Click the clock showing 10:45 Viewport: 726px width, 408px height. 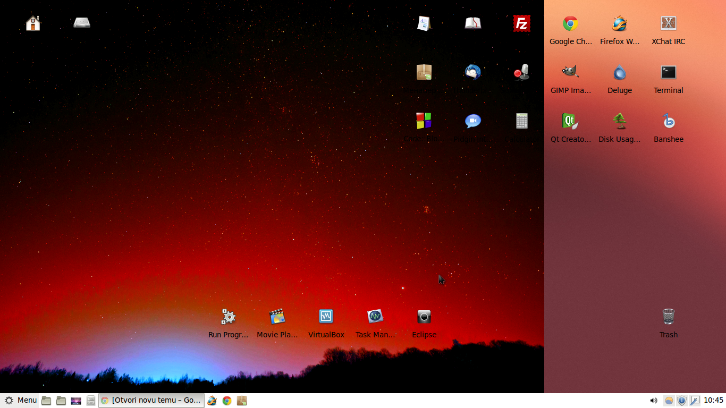pyautogui.click(x=714, y=401)
